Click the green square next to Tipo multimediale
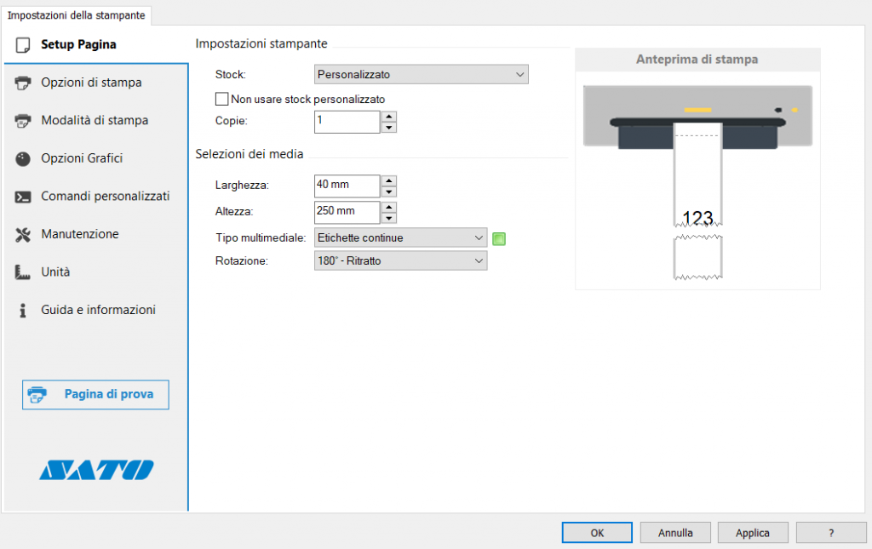Viewport: 872px width, 549px height. [x=499, y=239]
